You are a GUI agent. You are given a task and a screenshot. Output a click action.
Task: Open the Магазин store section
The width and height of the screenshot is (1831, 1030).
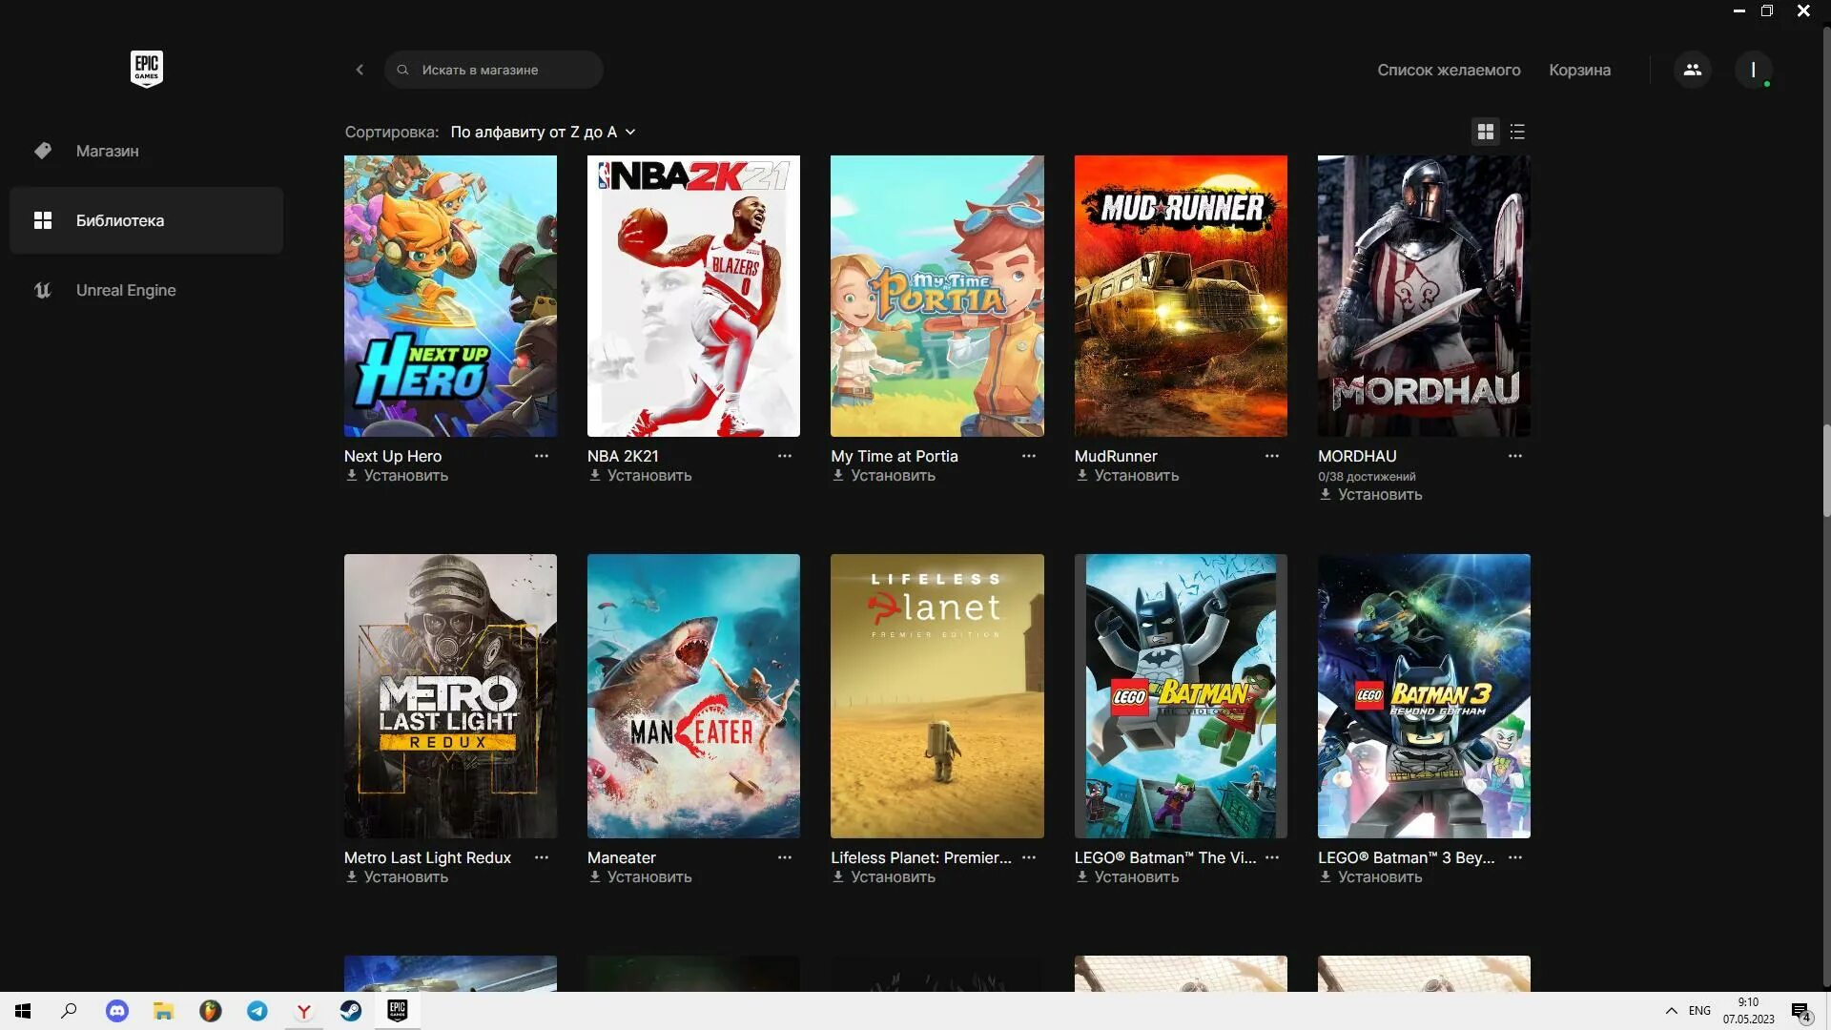(x=146, y=151)
